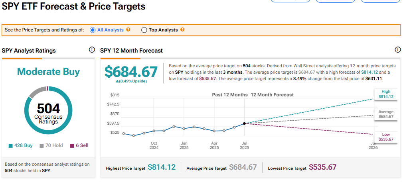Click the help icon beside All Analysts
This screenshot has height=184, width=407.
coord(128,30)
